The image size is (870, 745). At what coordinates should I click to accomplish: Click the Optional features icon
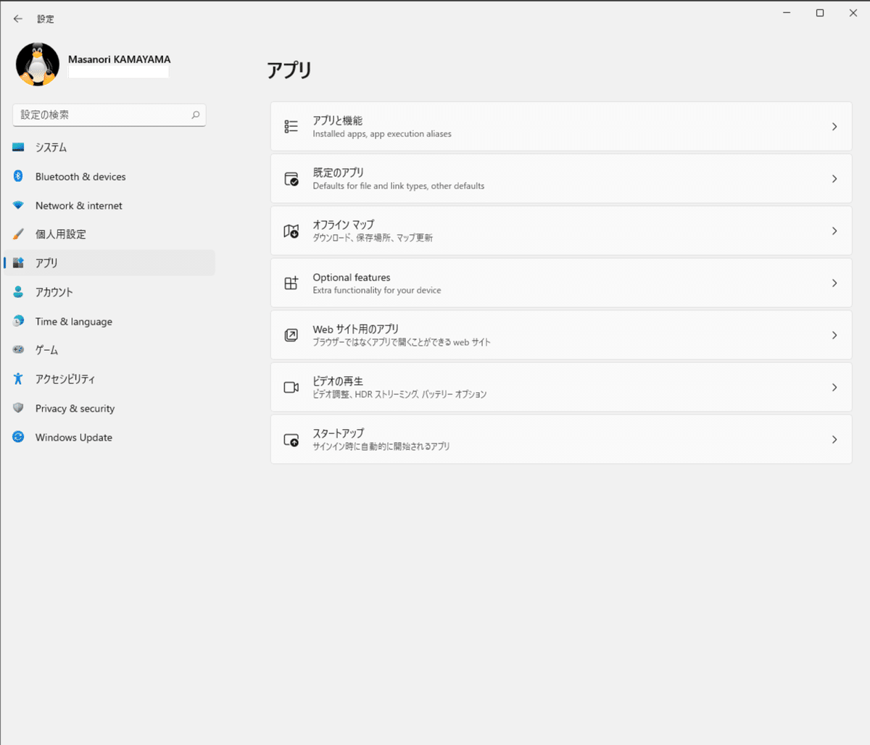291,283
